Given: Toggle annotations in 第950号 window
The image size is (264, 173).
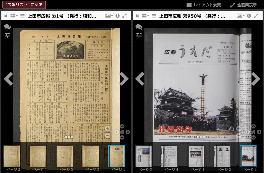Looking at the screenshot, I should point(139,27).
